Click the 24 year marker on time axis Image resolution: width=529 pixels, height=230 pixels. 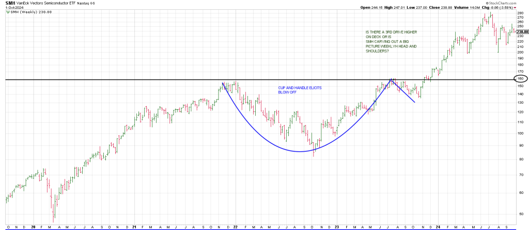[x=437, y=227]
